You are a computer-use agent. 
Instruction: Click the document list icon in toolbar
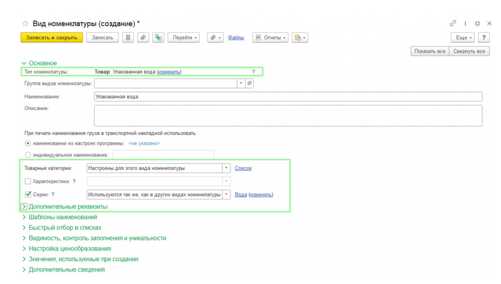coord(128,38)
